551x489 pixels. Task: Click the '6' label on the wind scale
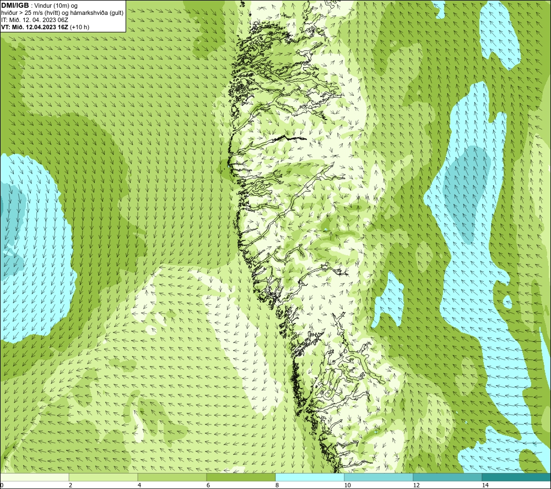208,485
